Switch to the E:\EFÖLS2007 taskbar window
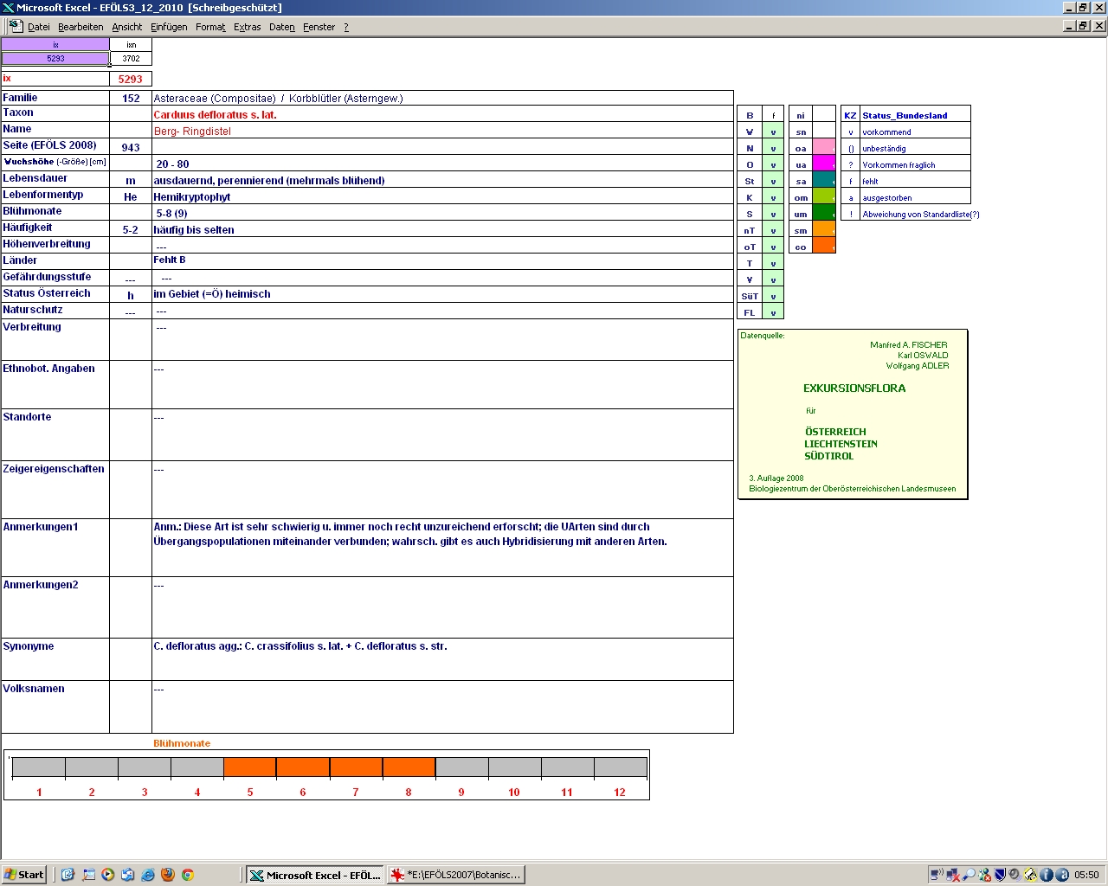Image resolution: width=1108 pixels, height=886 pixels. (455, 875)
